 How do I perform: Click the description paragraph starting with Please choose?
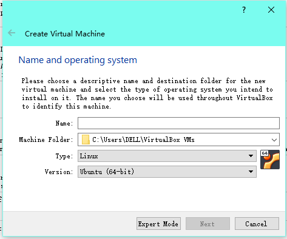147,93
